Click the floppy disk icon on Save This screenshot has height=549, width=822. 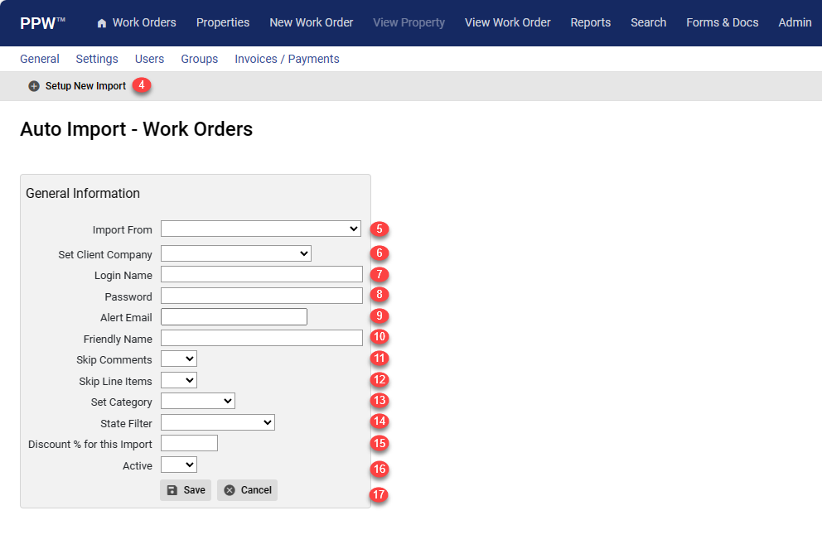point(172,490)
